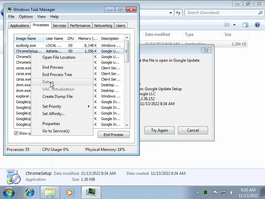The height and width of the screenshot is (199, 265).
Task: Open the volume speaker tray icon
Action: pos(232,193)
